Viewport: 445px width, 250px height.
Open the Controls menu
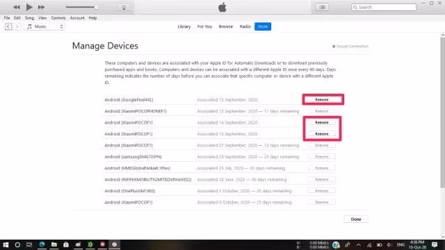(x=58, y=18)
